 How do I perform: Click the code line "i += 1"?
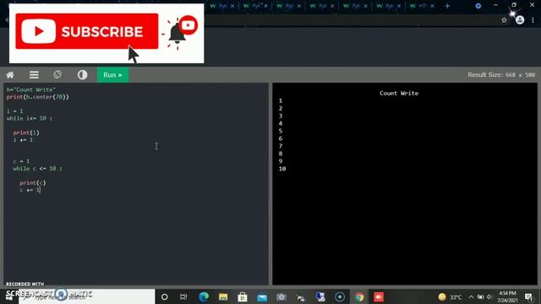point(23,140)
